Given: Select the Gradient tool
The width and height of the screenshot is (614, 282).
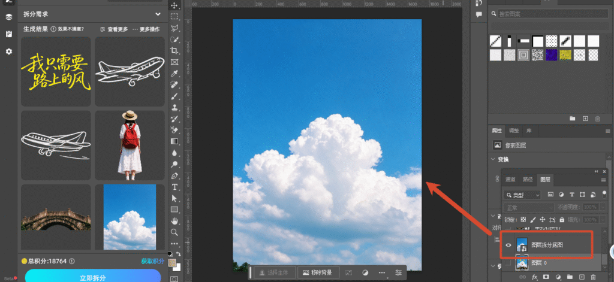Looking at the screenshot, I should (174, 141).
